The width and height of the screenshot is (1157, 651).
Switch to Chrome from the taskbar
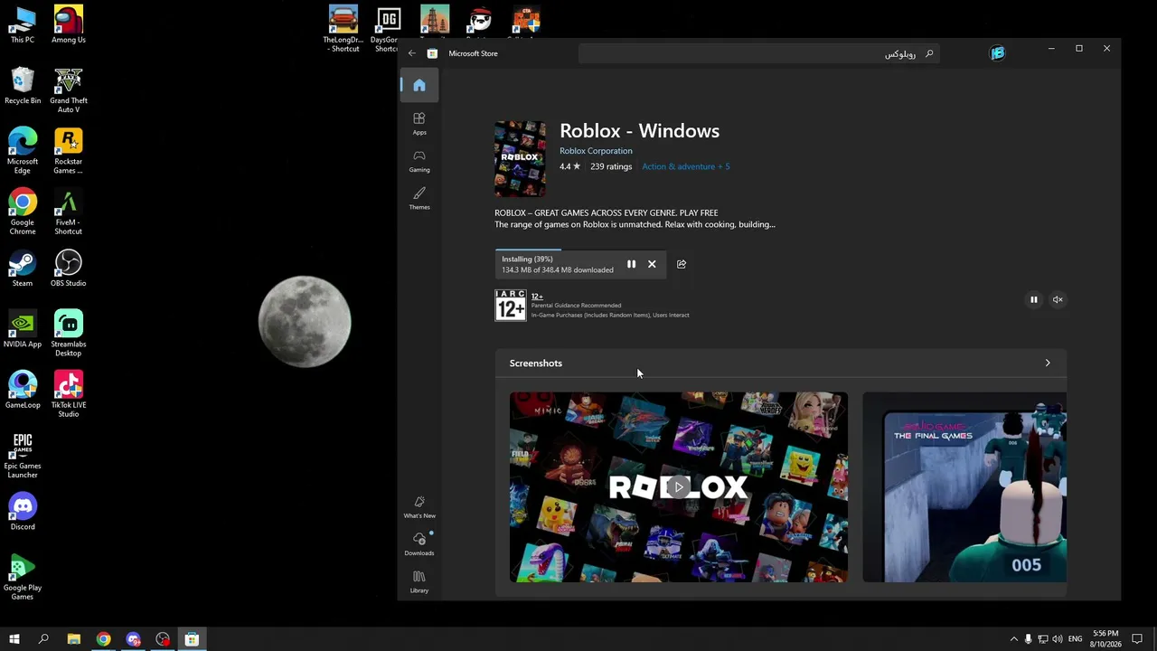coord(104,639)
